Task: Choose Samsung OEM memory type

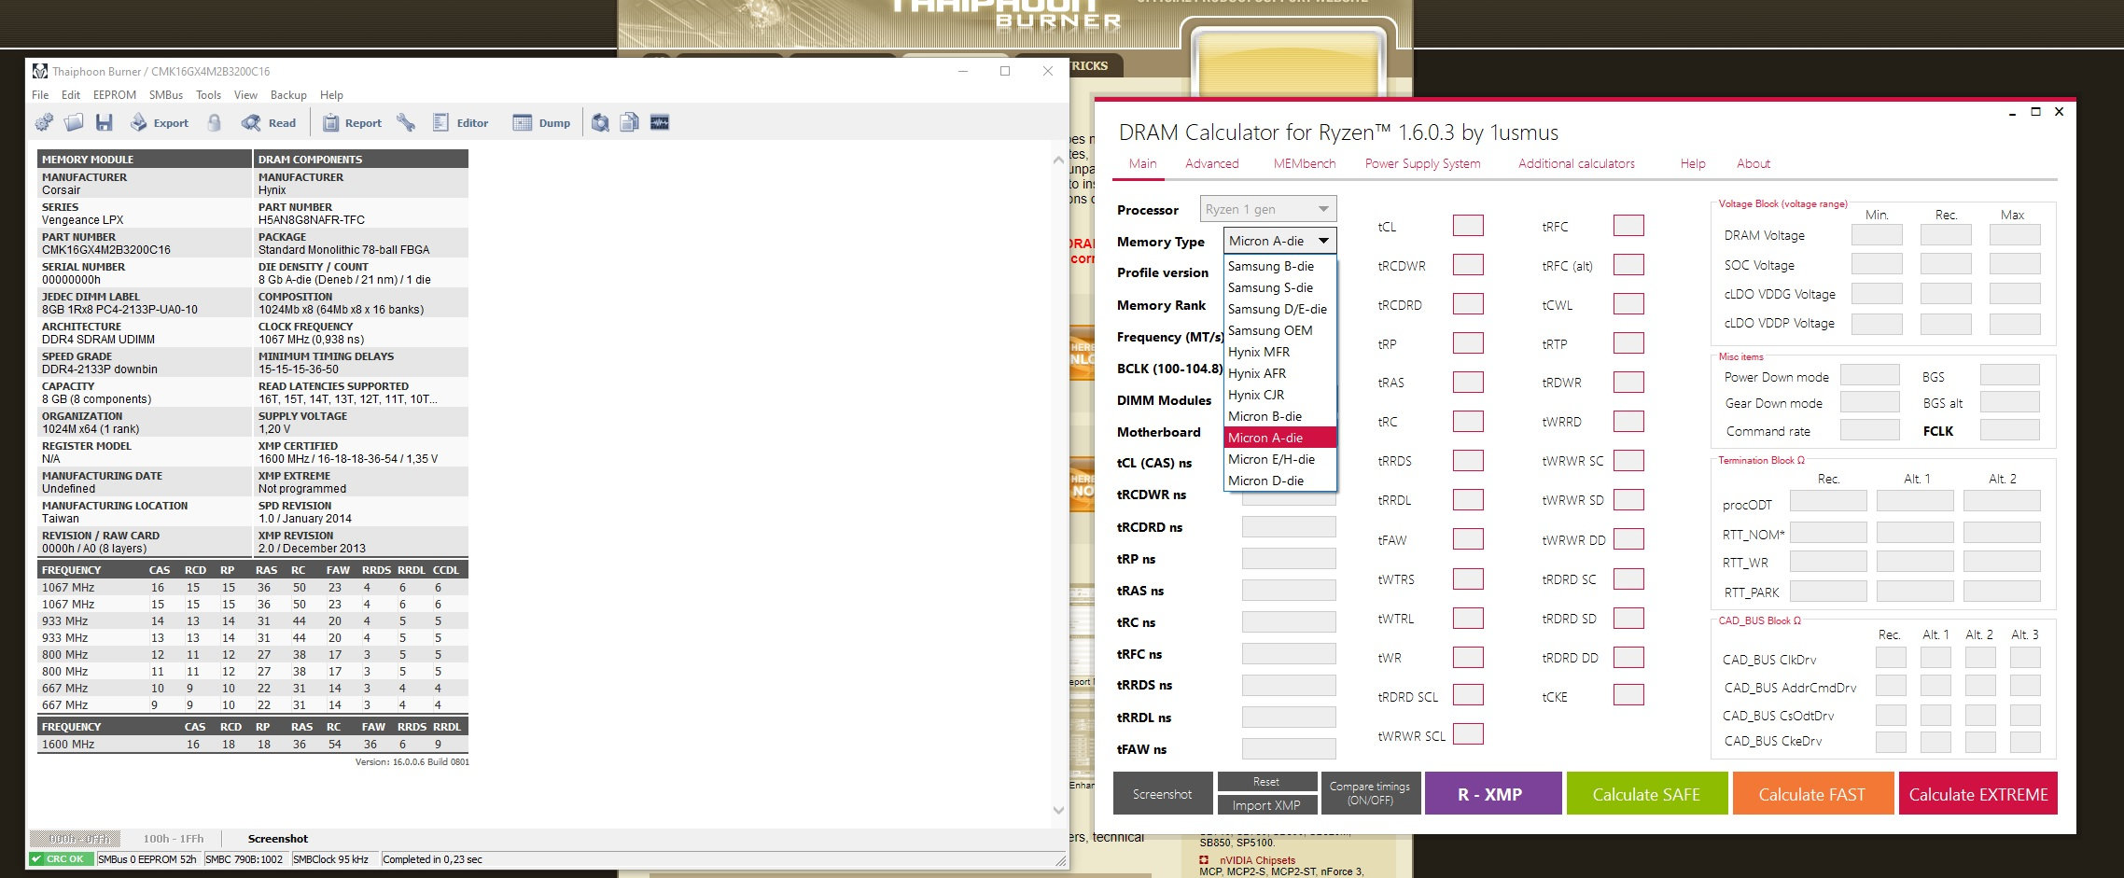Action: pyautogui.click(x=1279, y=330)
